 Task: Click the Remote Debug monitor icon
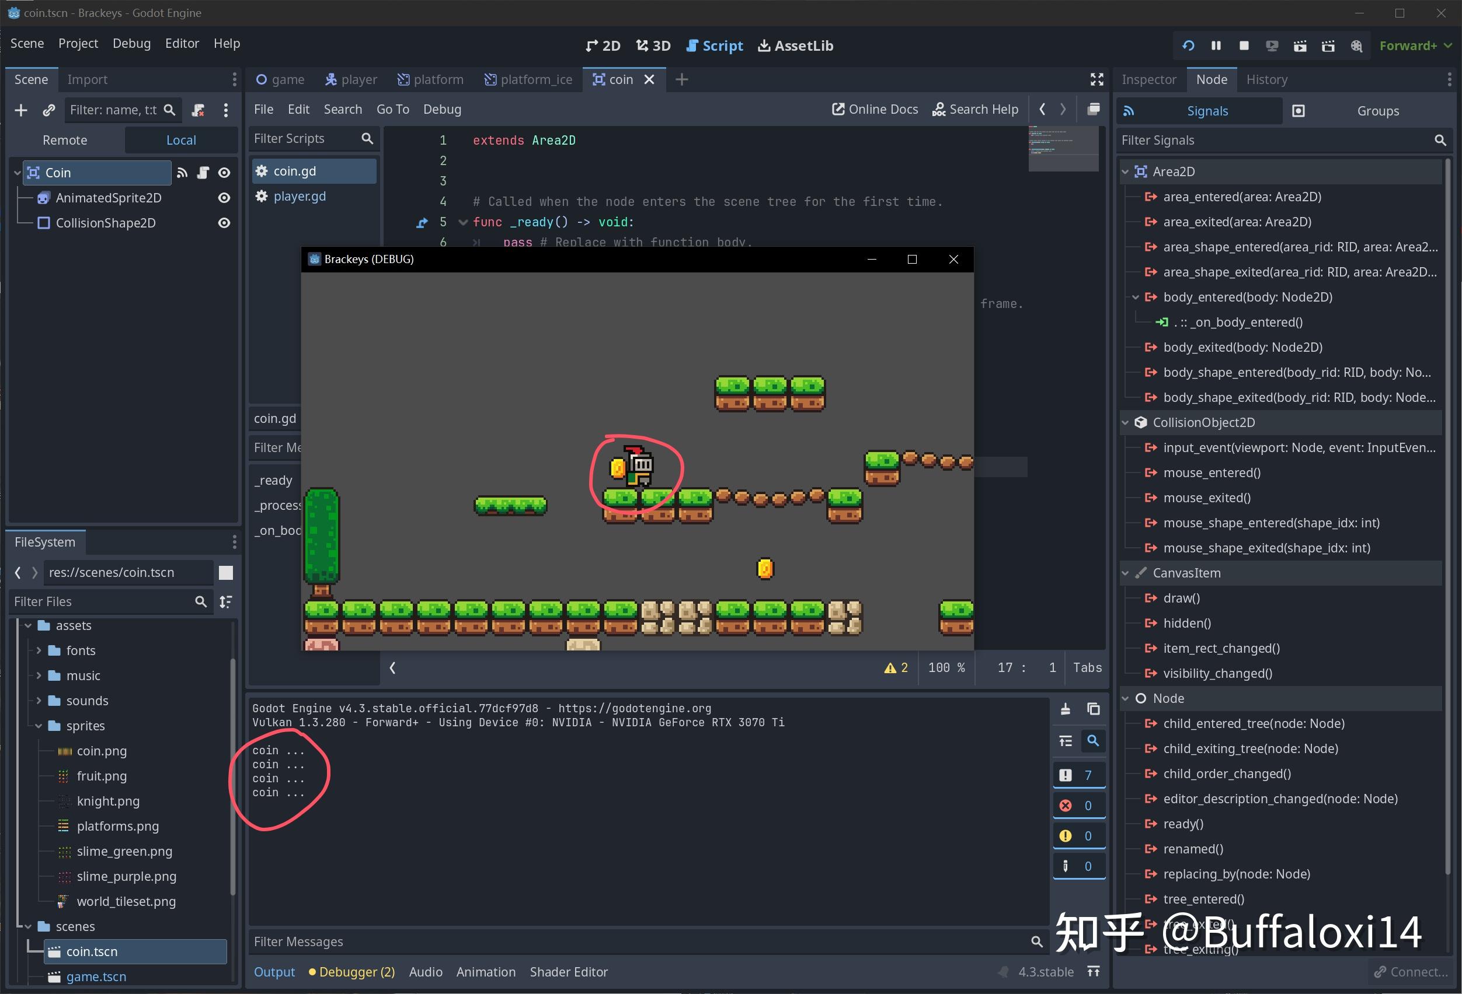pyautogui.click(x=1272, y=46)
